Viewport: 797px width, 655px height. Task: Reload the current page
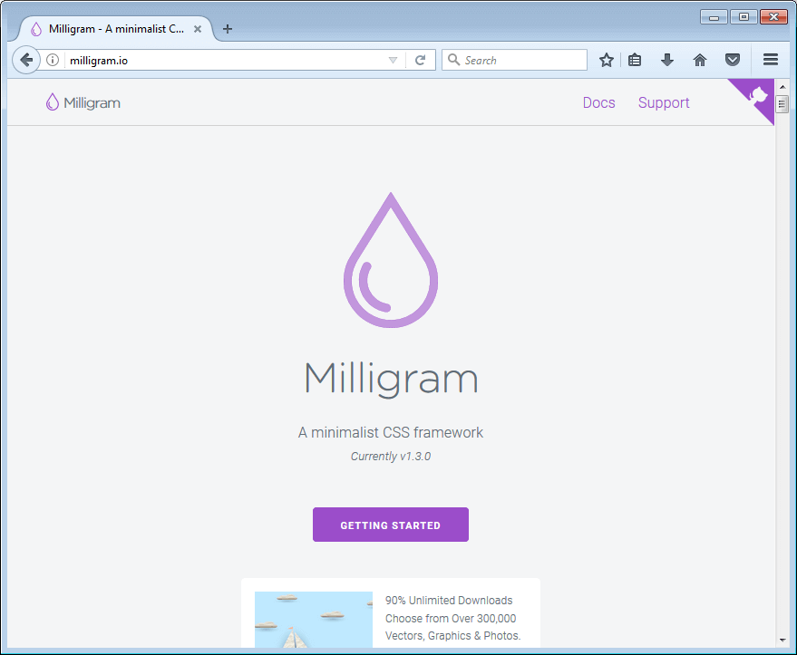click(x=420, y=61)
